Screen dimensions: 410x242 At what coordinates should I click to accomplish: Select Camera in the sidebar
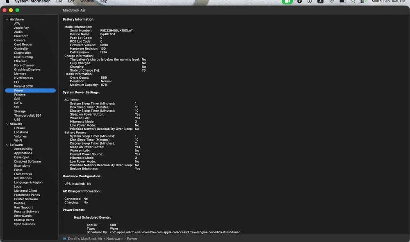click(x=20, y=40)
